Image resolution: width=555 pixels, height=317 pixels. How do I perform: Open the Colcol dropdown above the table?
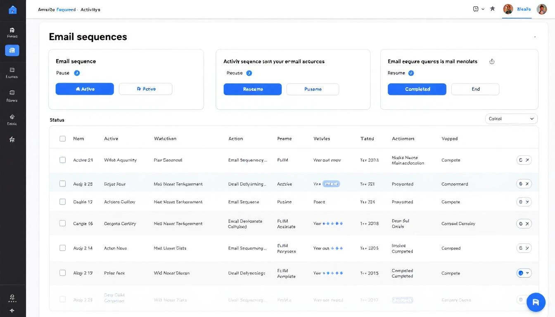coord(511,118)
